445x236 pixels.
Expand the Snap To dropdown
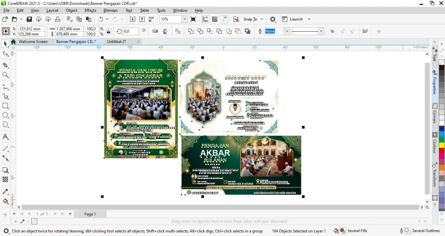(262, 19)
